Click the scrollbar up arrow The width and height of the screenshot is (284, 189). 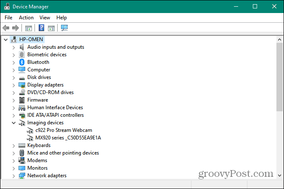point(279,39)
